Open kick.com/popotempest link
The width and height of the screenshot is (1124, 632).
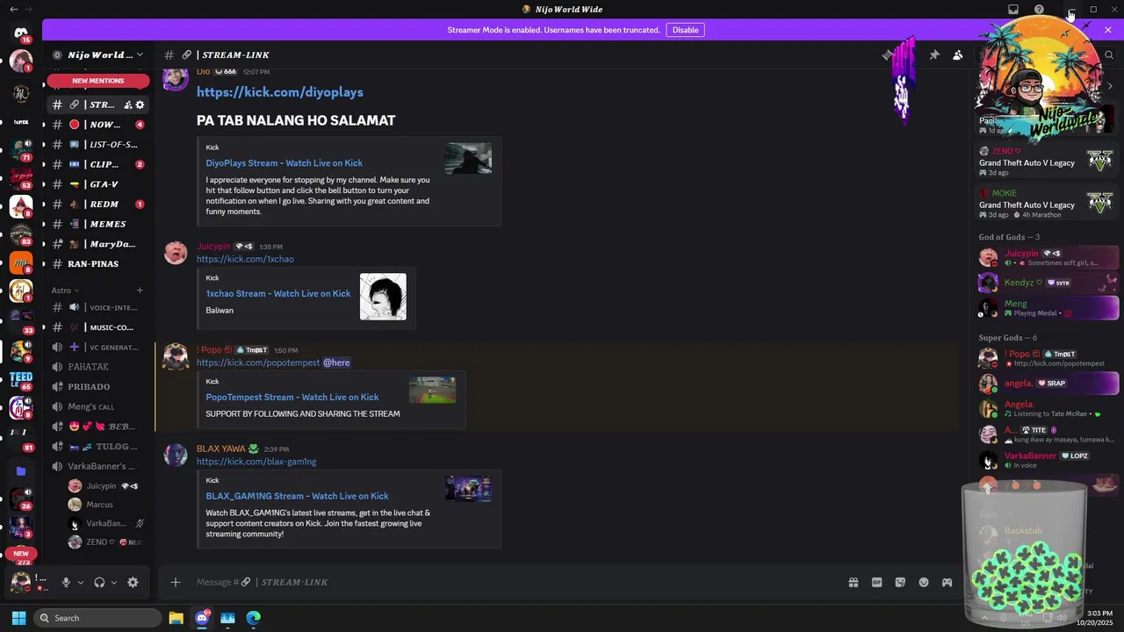point(258,363)
